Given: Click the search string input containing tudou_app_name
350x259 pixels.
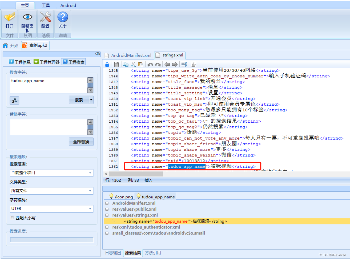Looking at the screenshot, I should (x=49, y=85).
